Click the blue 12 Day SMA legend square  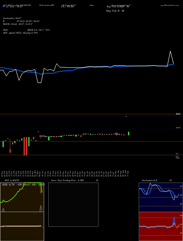click(4, 6)
